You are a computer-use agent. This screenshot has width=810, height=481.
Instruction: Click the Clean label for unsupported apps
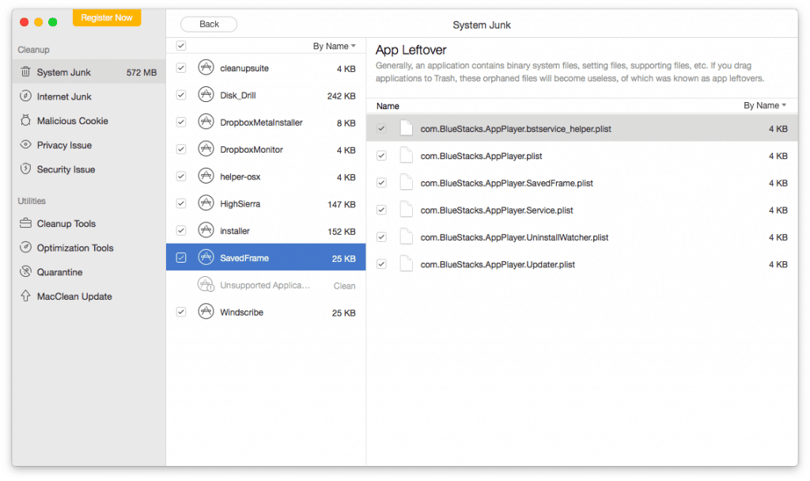coord(344,286)
